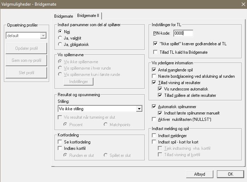Click into the PIN-kode field
The width and height of the screenshot is (247, 182).
(x=184, y=33)
